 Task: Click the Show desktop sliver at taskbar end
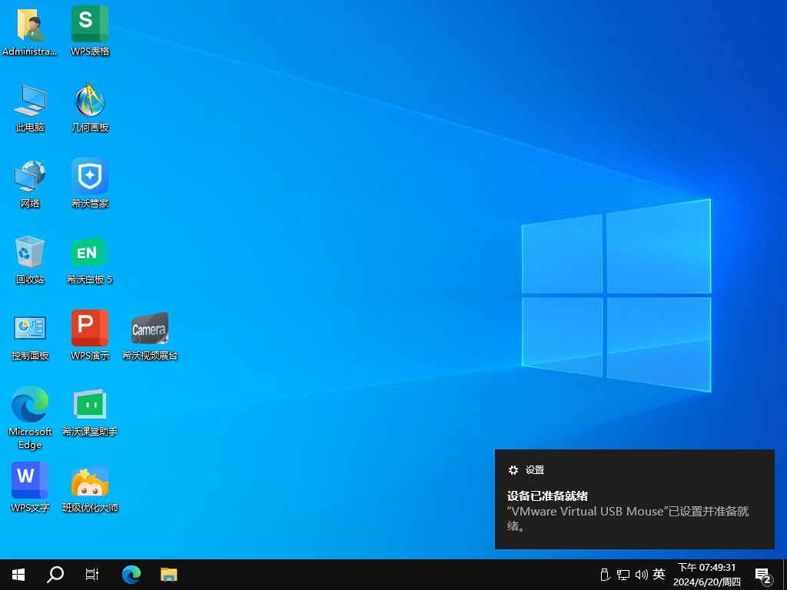coord(785,575)
